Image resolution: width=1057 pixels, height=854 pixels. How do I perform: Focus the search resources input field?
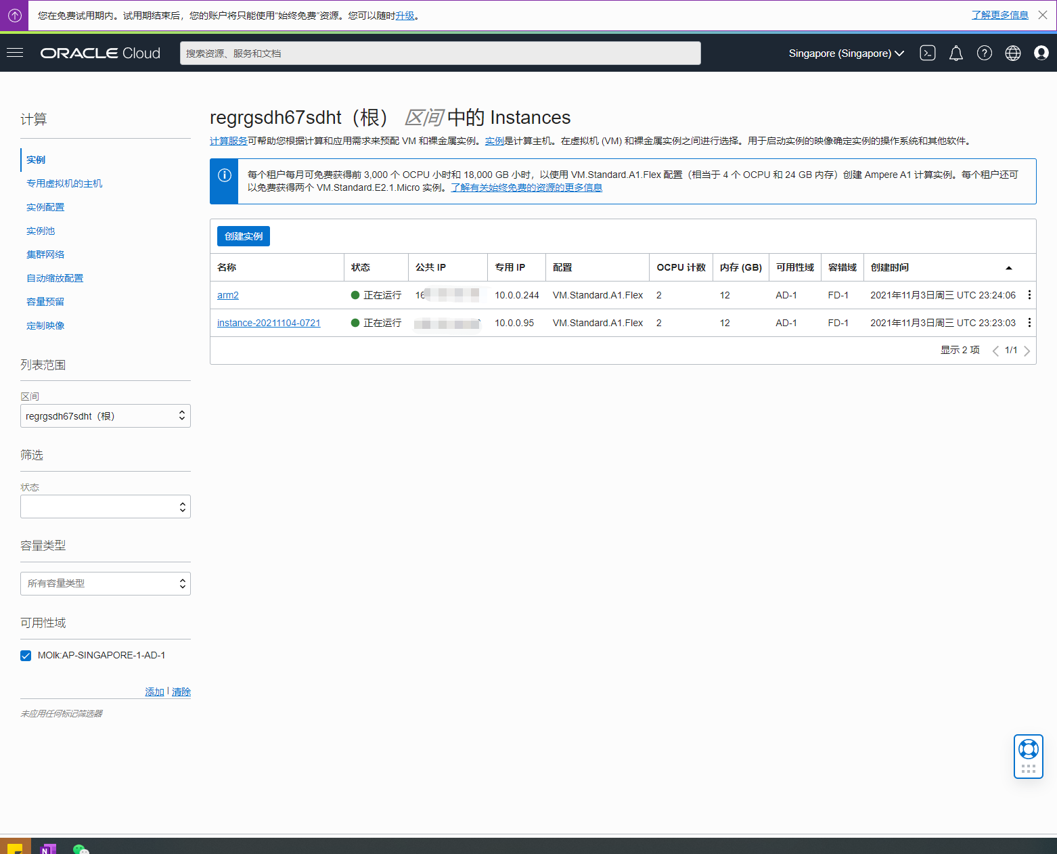(441, 53)
